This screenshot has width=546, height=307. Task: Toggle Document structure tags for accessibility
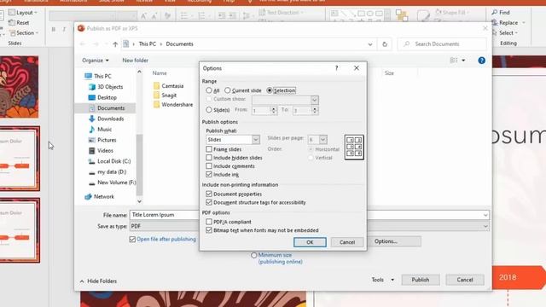pyautogui.click(x=209, y=202)
